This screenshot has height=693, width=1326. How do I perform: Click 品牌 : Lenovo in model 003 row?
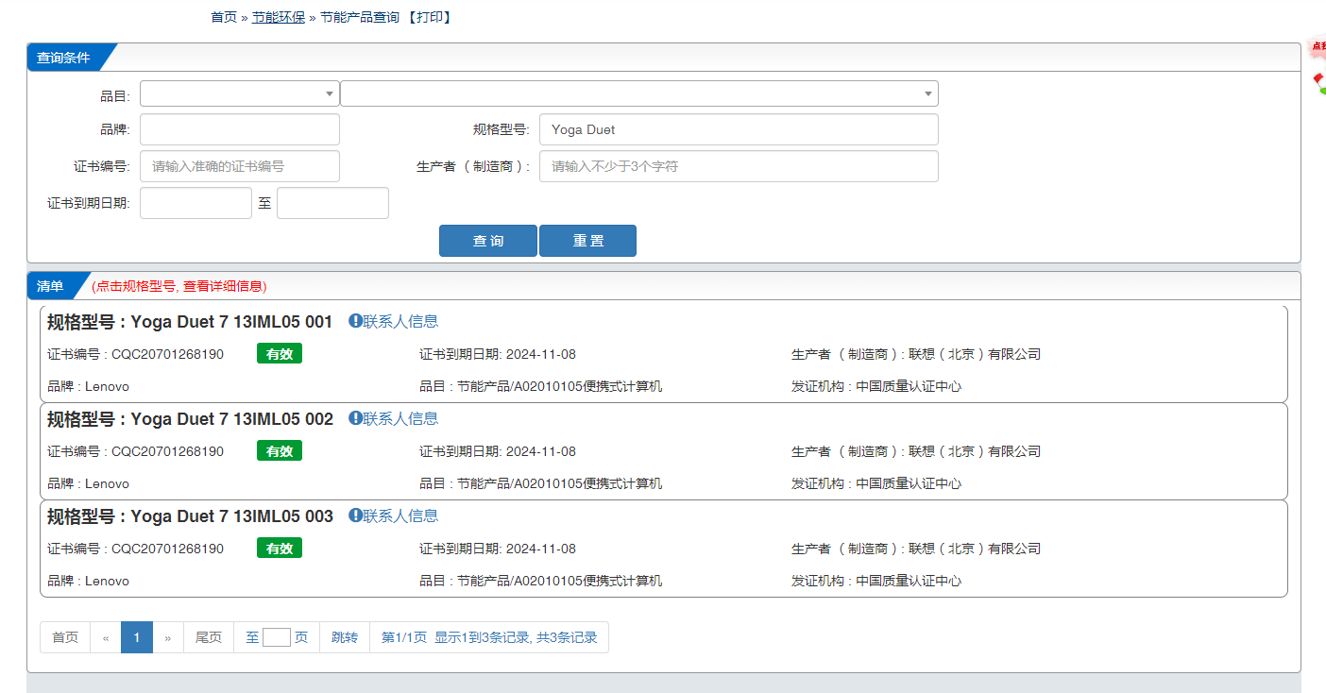click(89, 581)
